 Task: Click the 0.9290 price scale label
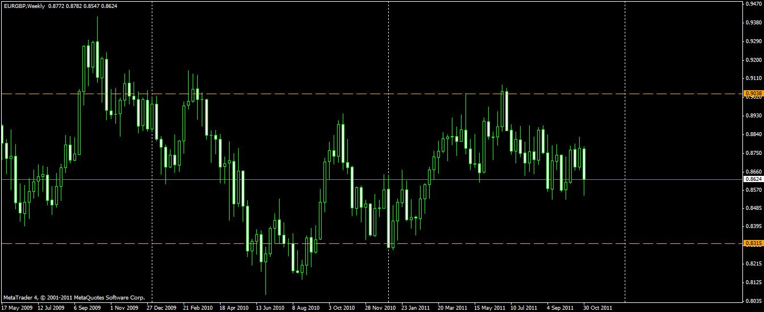[753, 41]
